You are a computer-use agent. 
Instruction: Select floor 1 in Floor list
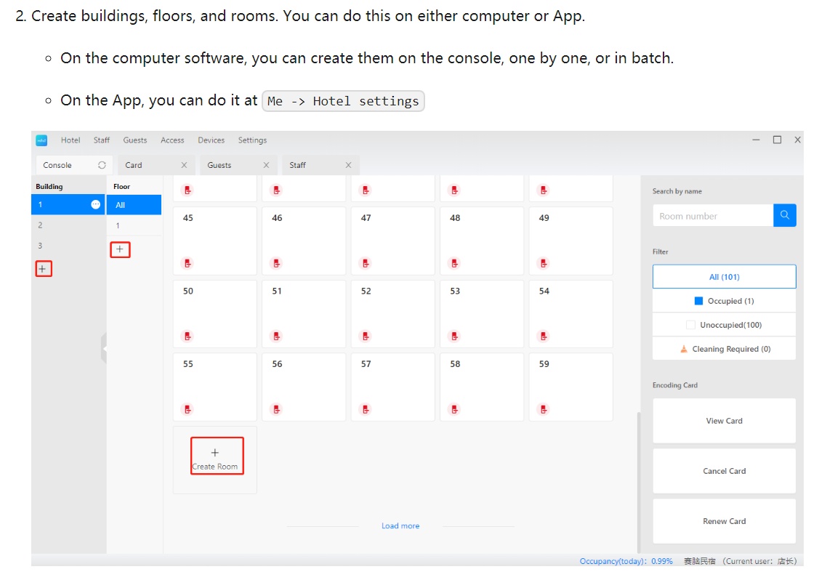[x=118, y=226]
